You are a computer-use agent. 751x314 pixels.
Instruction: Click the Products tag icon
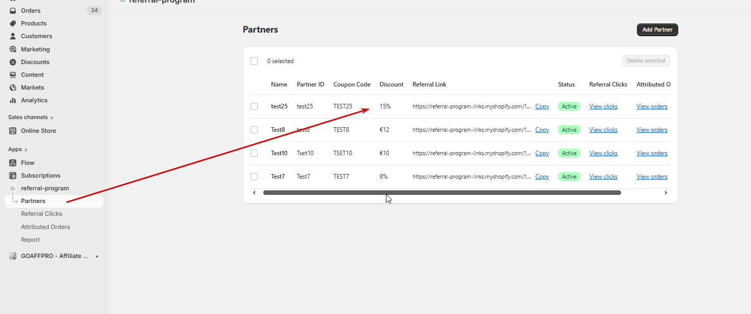(x=13, y=23)
